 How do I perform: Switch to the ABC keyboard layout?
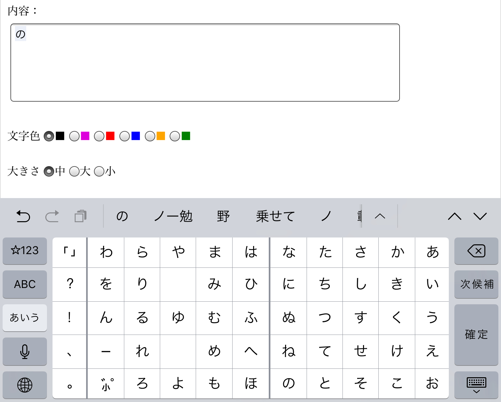25,284
